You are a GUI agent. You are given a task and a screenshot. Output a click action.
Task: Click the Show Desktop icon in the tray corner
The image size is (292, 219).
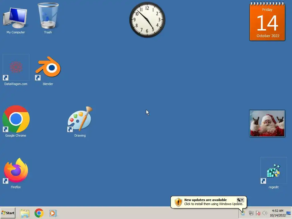(289, 213)
